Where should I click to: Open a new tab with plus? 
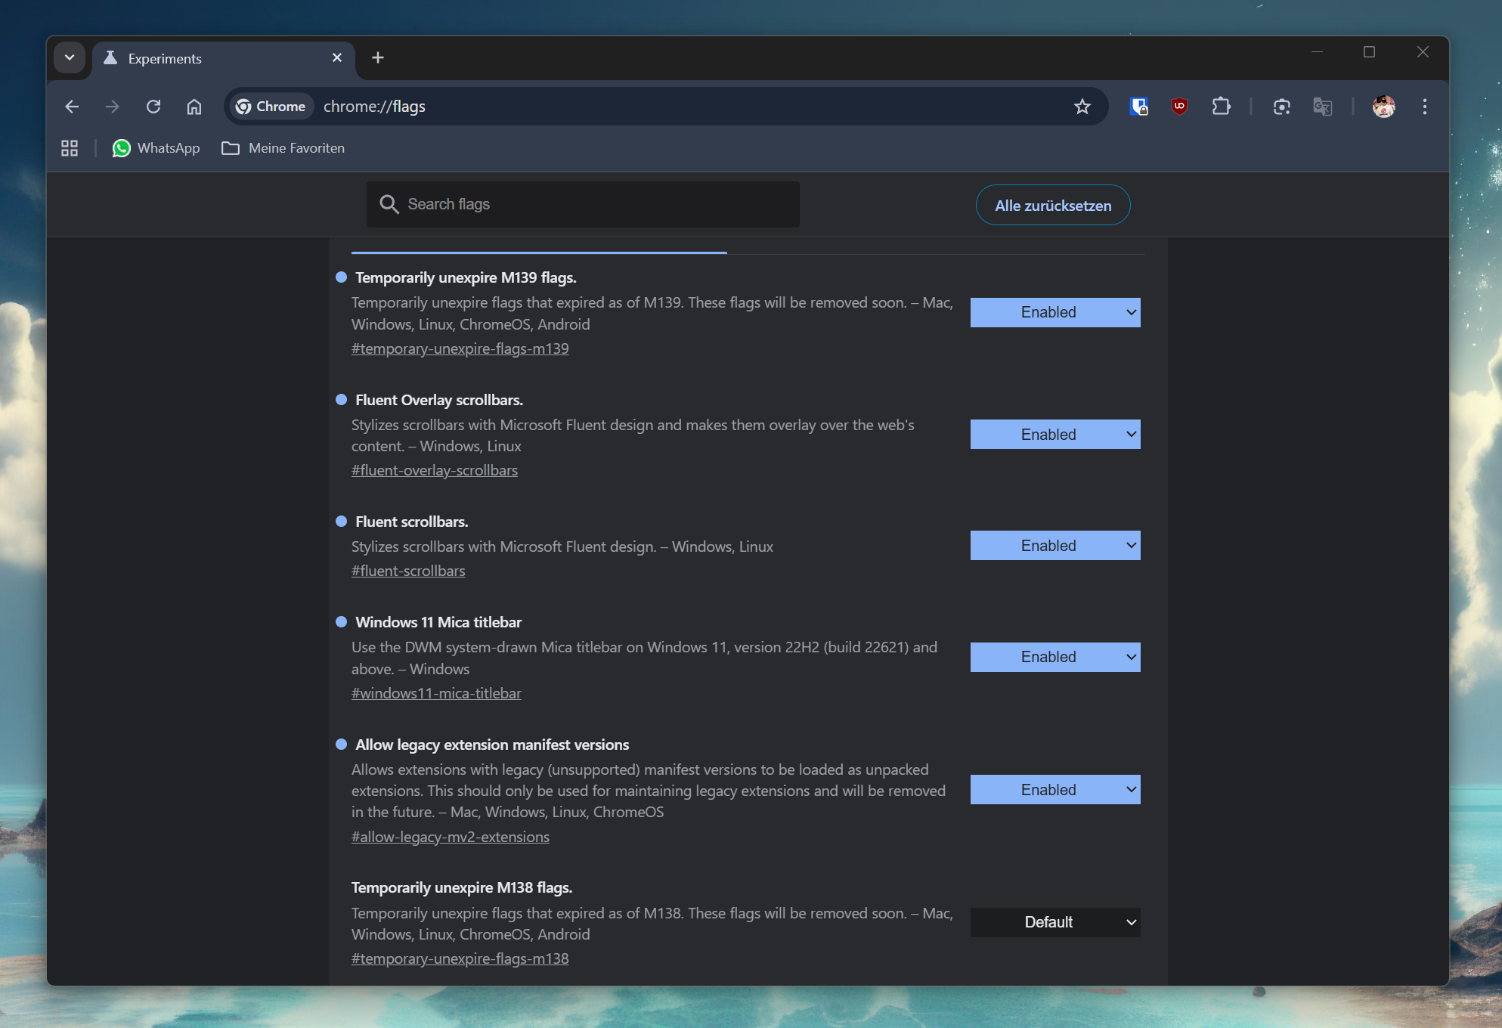(x=378, y=58)
